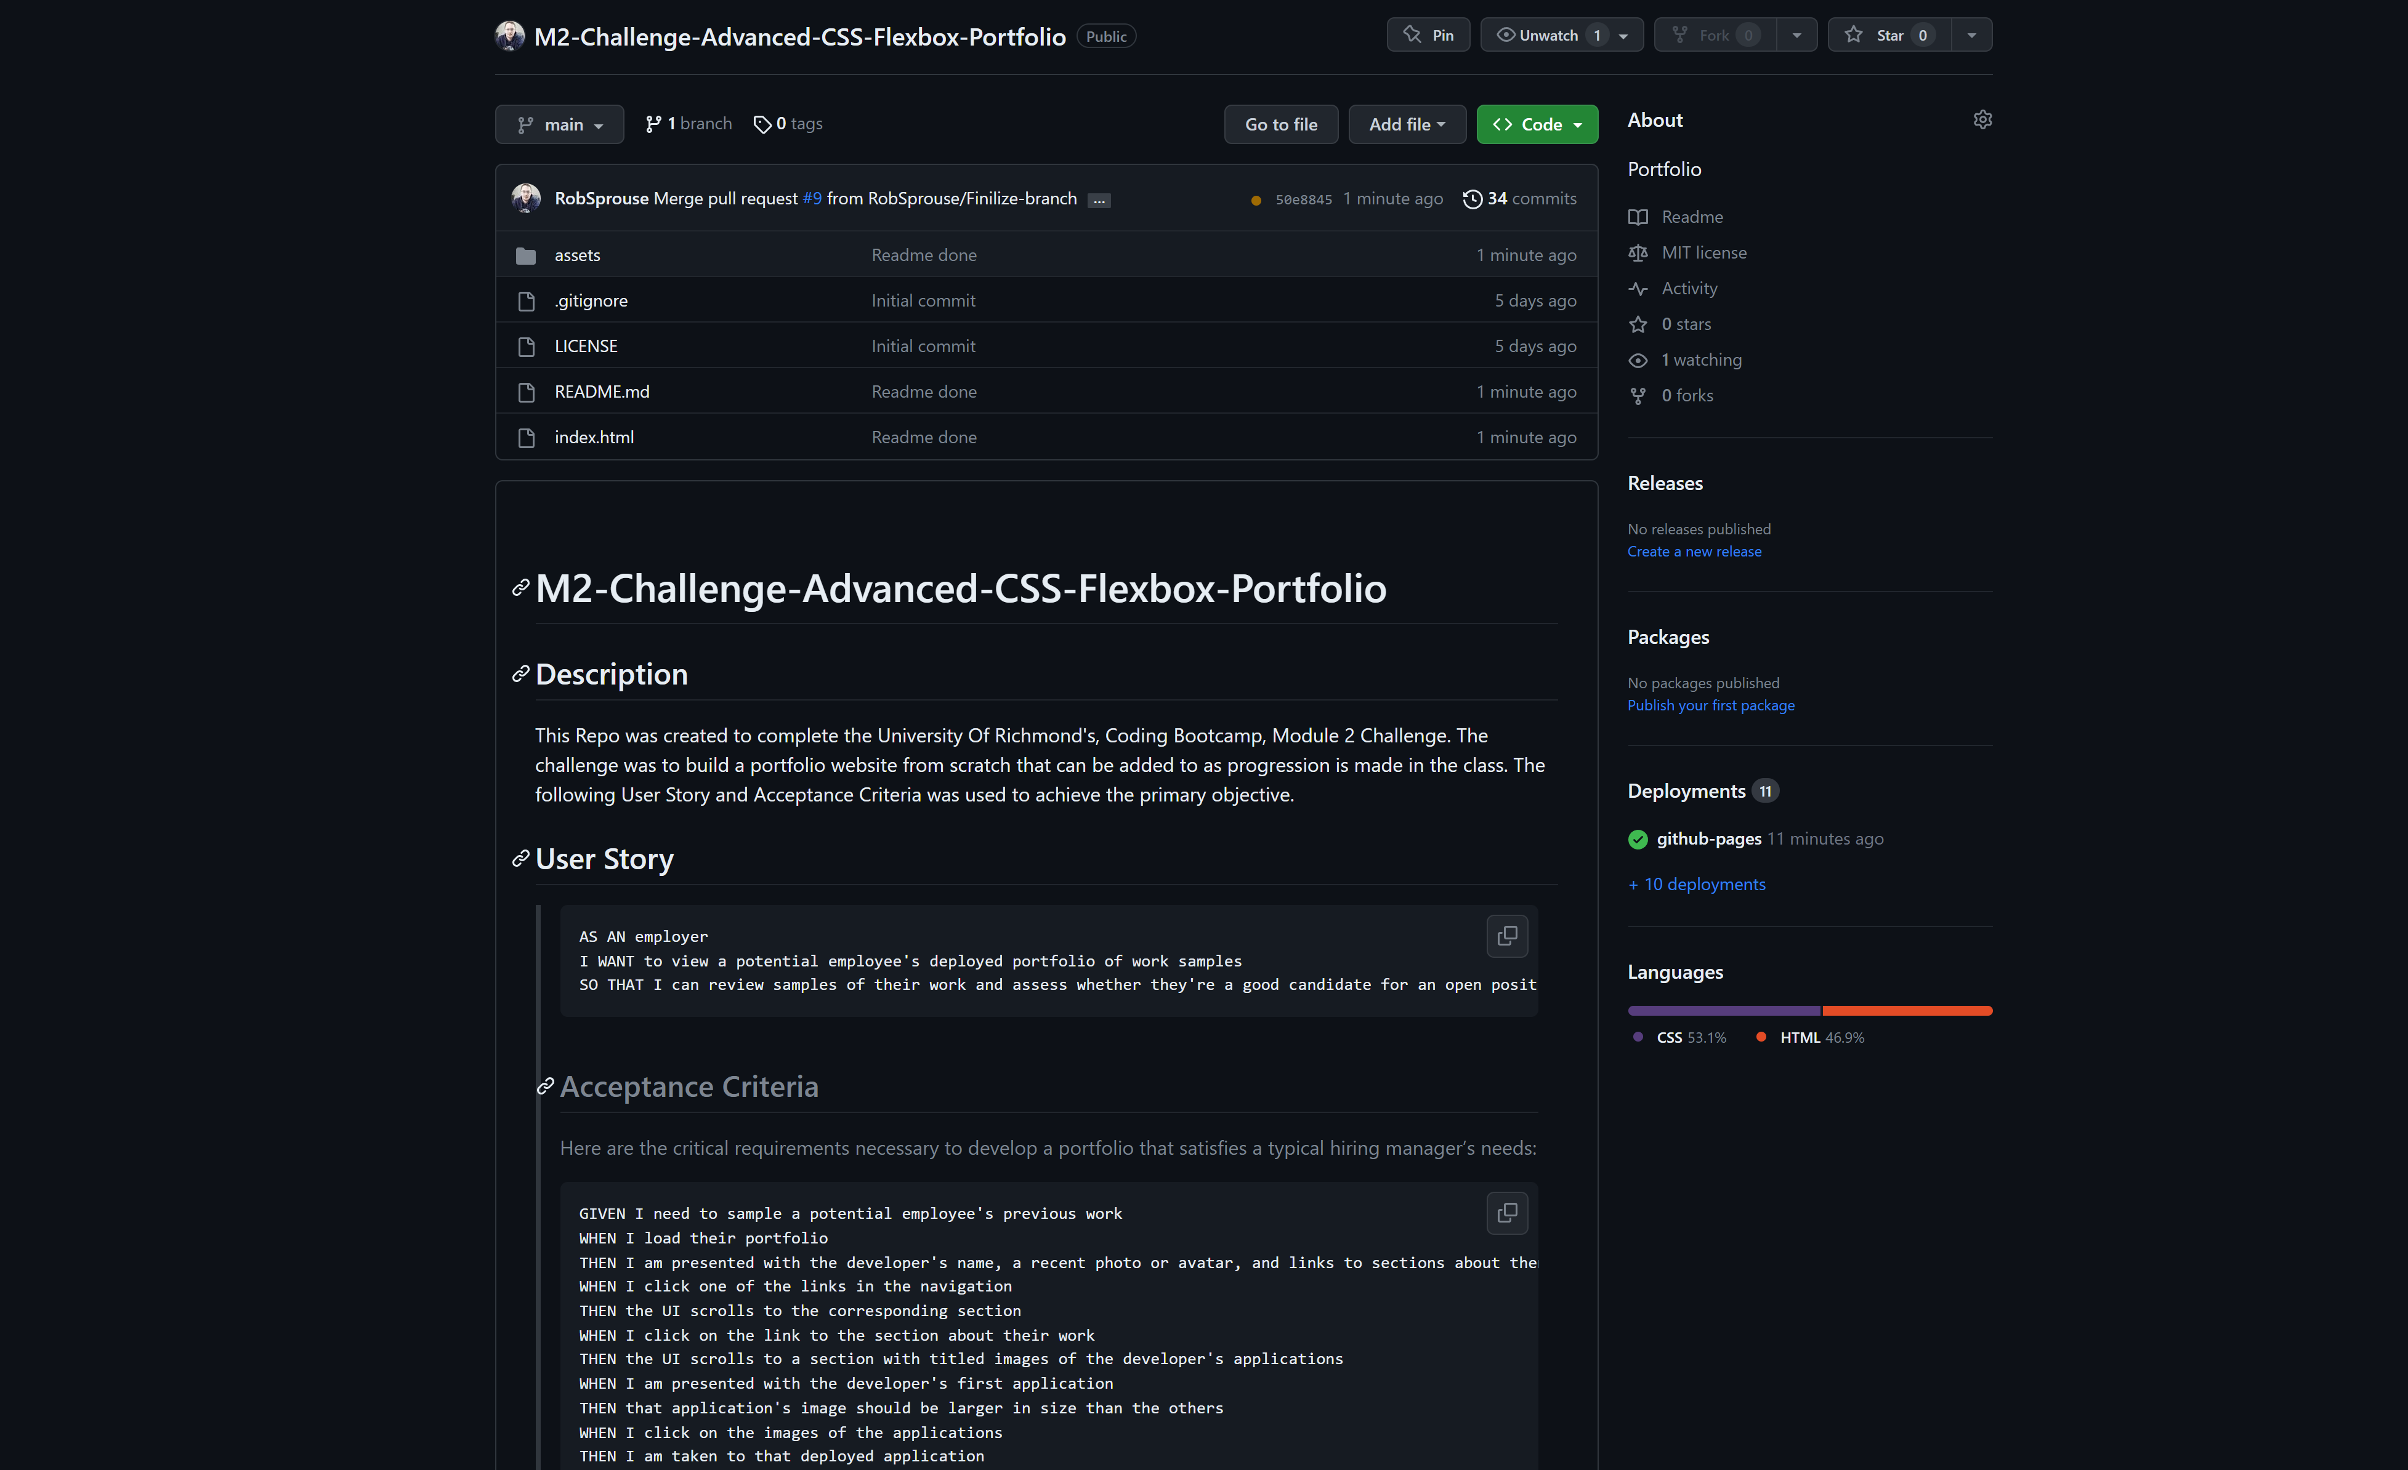Click Go to file button
The height and width of the screenshot is (1470, 2408).
click(1280, 124)
